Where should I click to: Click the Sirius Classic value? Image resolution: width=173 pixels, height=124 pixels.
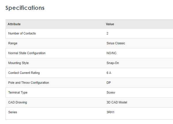pos(116,43)
